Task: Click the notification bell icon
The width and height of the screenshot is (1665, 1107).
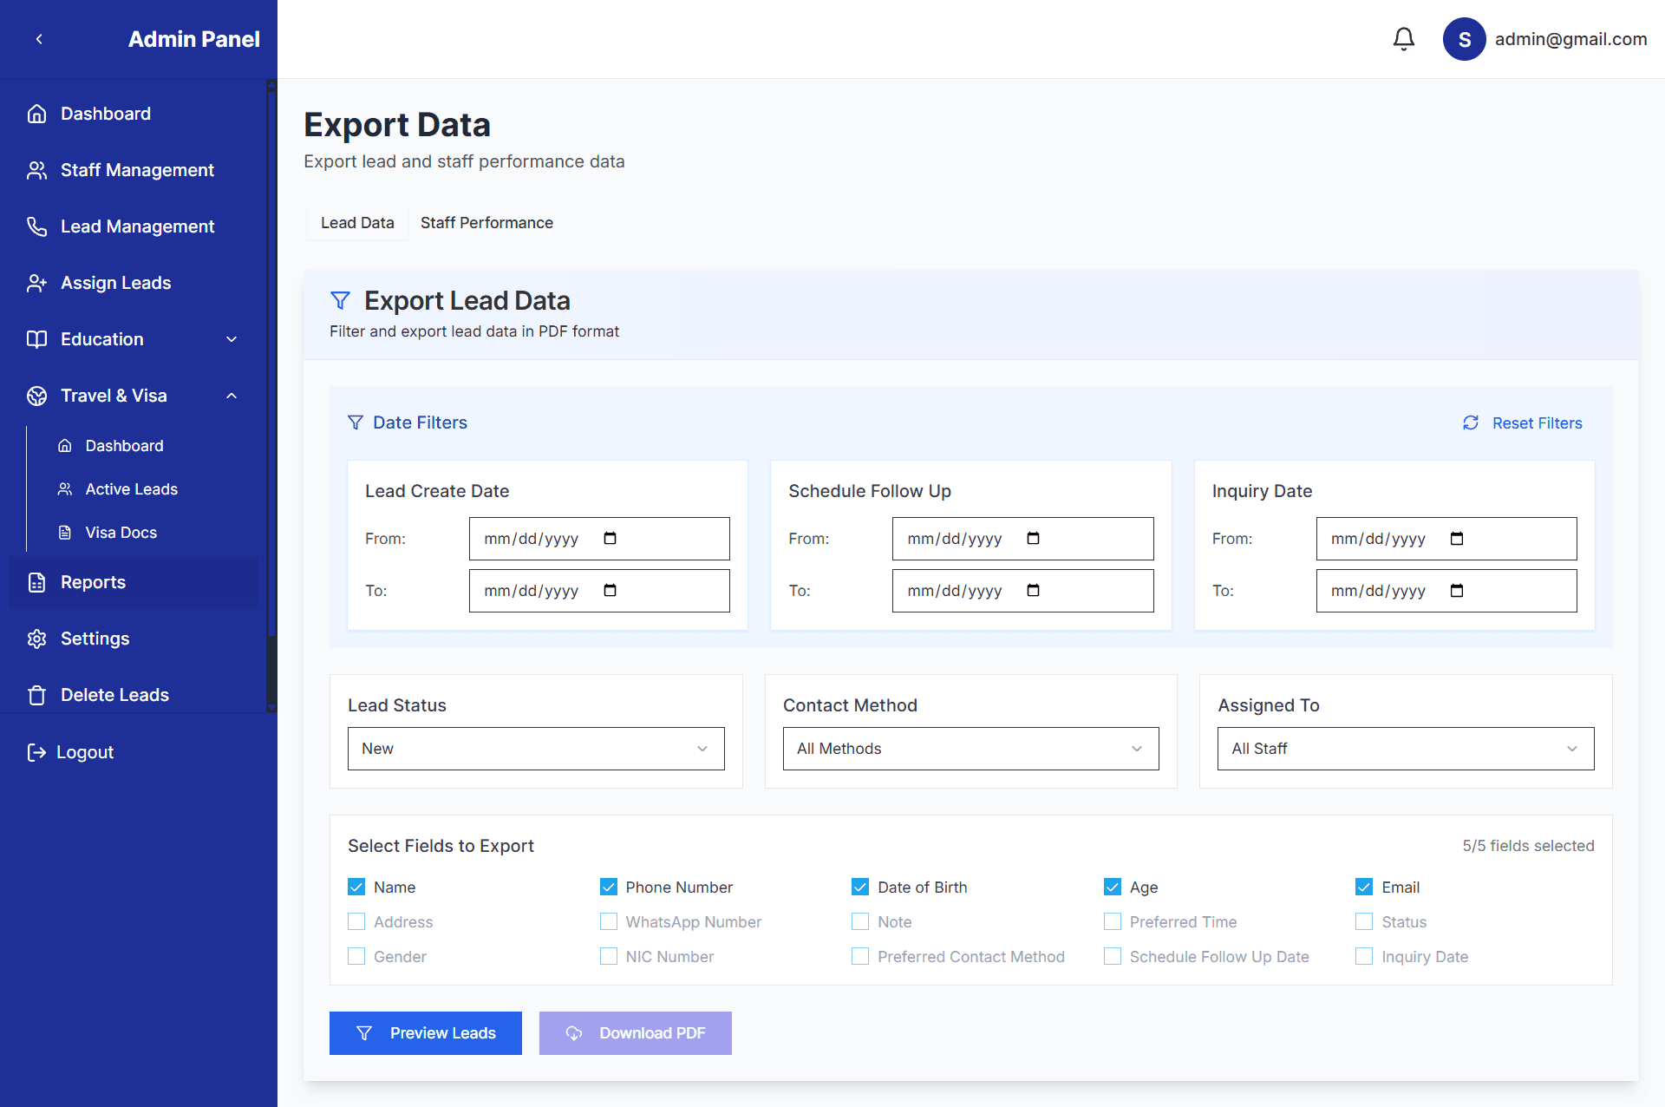Action: click(1403, 39)
